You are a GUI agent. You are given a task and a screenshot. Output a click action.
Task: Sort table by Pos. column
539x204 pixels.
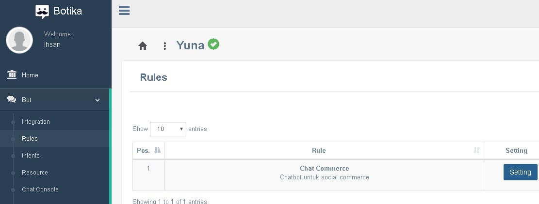pos(148,150)
